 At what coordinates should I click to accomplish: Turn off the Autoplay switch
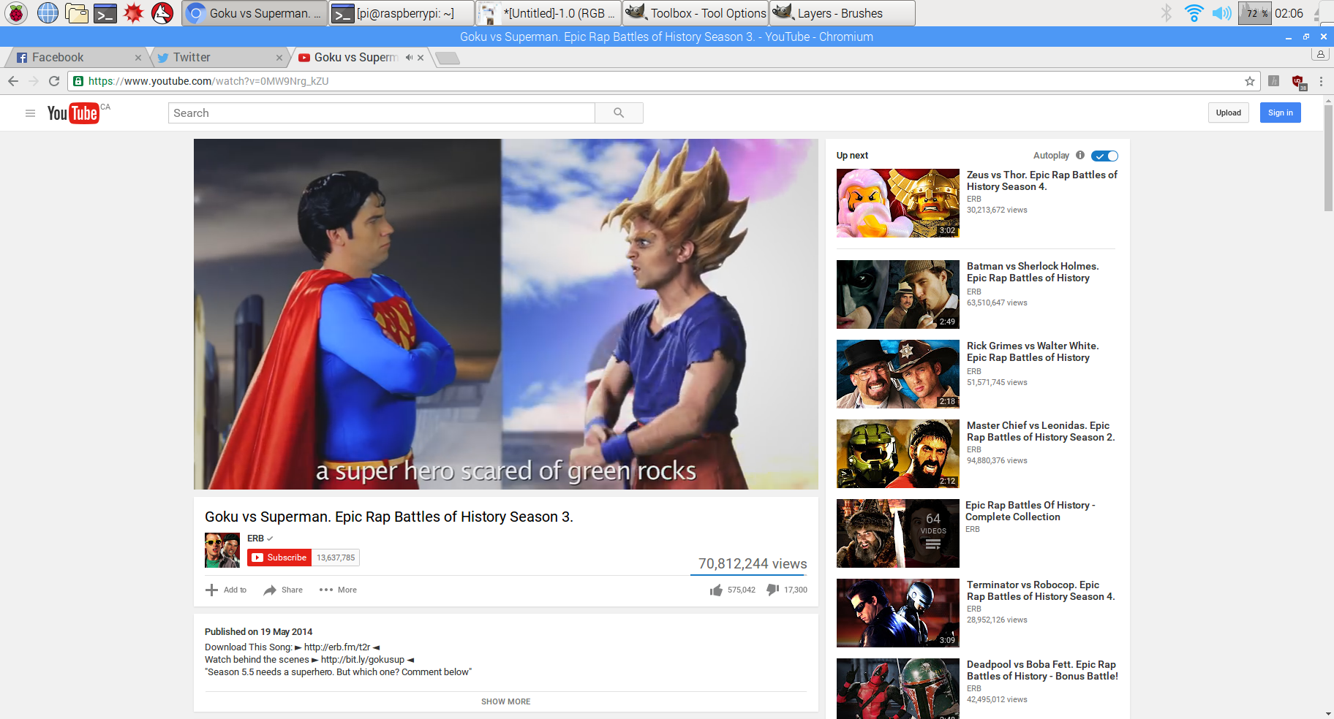(x=1104, y=156)
